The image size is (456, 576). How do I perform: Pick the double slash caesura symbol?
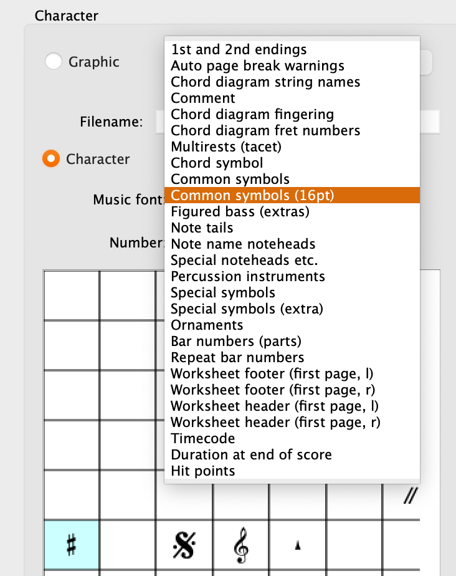coord(409,496)
